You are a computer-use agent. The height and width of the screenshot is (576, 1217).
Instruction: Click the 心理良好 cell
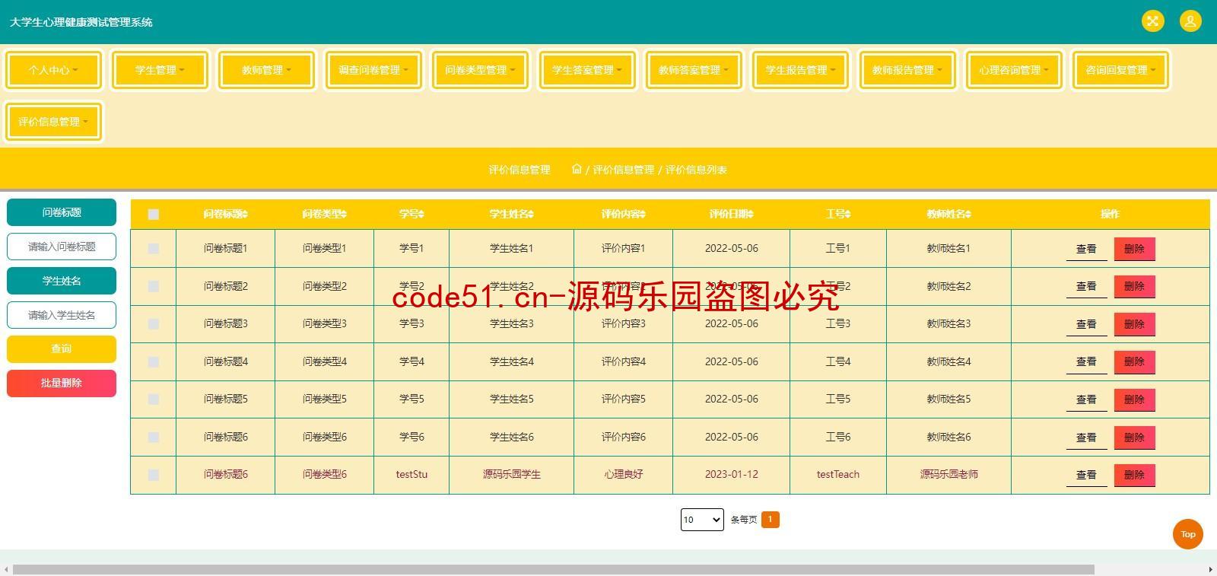(x=624, y=475)
